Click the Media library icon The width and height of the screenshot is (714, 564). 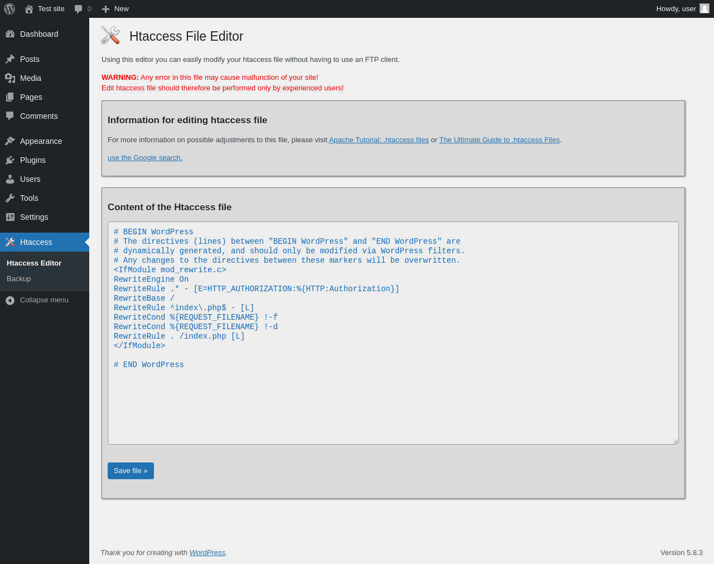[10, 78]
